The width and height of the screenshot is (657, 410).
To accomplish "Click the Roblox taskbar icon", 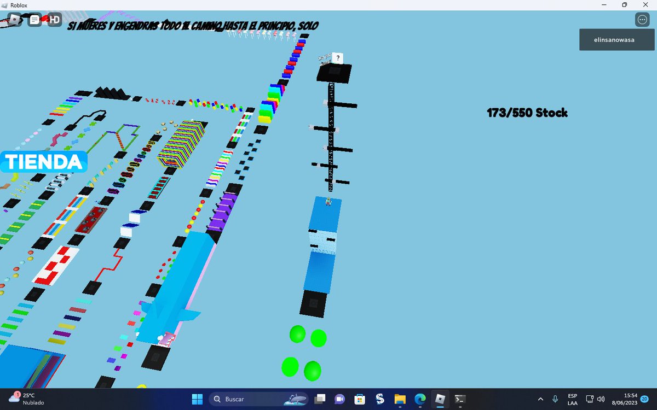I will 440,399.
